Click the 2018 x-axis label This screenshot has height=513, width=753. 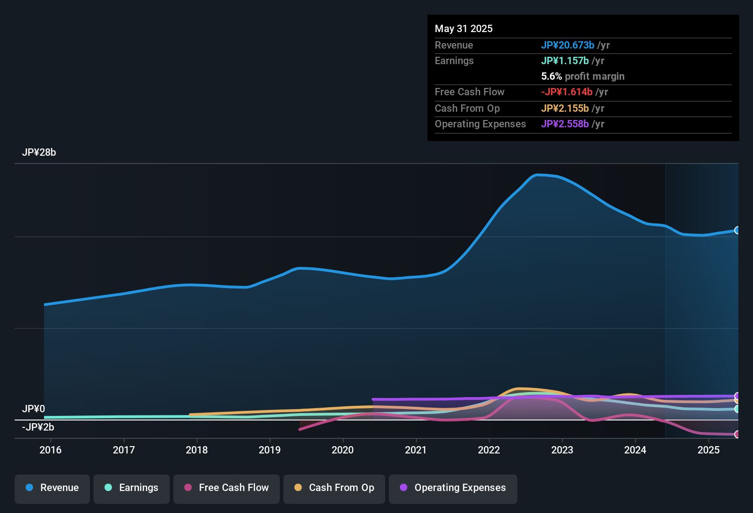click(x=197, y=450)
